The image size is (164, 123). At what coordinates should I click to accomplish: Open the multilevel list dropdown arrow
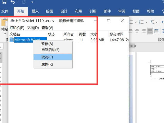tap(157, 22)
